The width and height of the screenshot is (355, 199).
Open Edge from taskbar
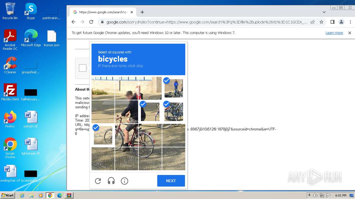click(x=60, y=195)
